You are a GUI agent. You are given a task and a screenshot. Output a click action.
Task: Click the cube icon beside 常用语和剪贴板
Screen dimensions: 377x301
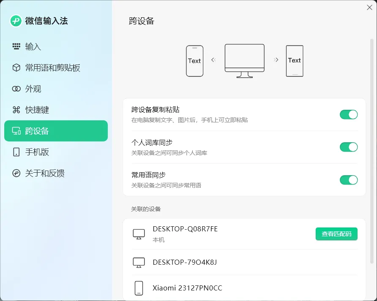16,68
